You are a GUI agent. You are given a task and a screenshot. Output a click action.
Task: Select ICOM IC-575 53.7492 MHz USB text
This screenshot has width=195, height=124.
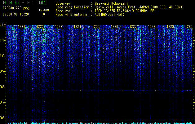click(x=125, y=11)
